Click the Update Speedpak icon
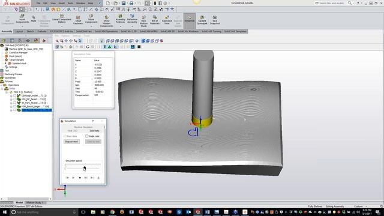This screenshot has width=384, height=216. pyautogui.click(x=202, y=17)
